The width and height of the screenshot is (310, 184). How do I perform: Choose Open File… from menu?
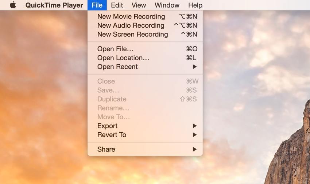click(x=145, y=49)
